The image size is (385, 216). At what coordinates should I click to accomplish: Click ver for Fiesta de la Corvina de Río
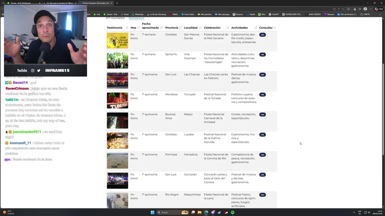pos(263,155)
